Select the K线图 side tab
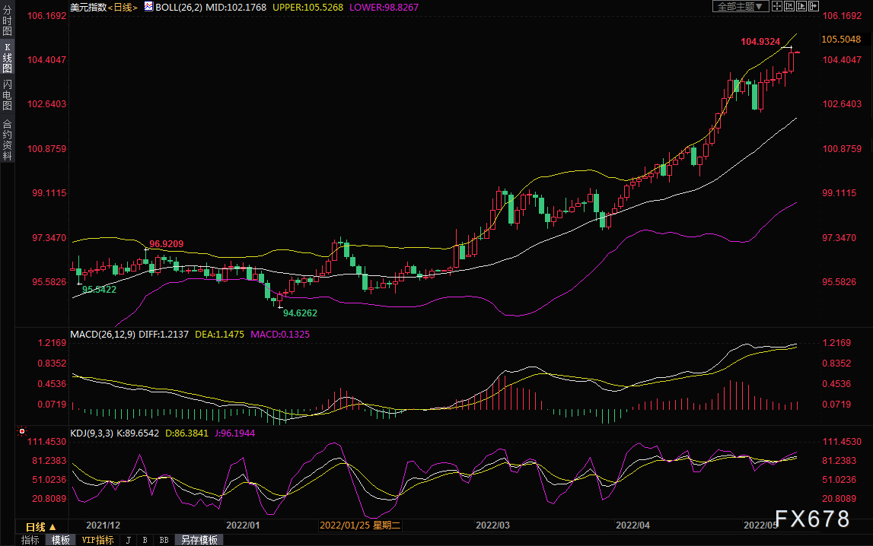 [x=7, y=58]
